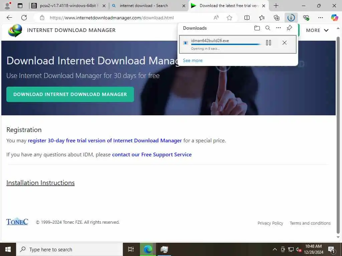Screen dimensions: 342x256
Task: Open the Installation Instructions link
Action: click(x=40, y=183)
